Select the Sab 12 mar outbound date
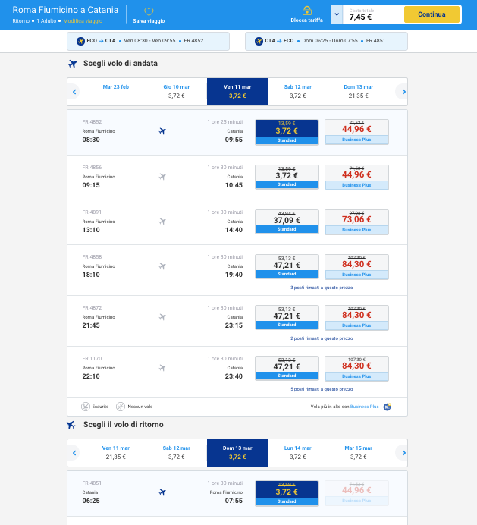 [x=298, y=92]
